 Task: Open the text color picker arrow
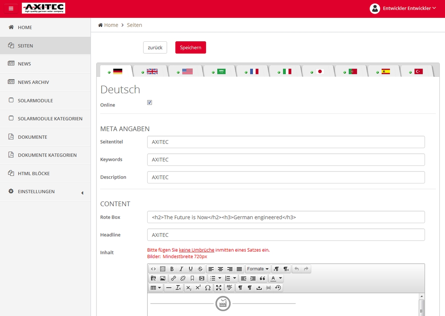coord(280,278)
